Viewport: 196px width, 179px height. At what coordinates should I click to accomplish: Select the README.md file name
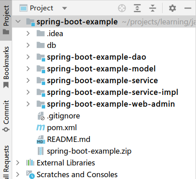[69, 139]
